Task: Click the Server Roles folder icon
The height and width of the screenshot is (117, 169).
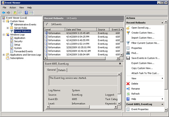Action: pos(11,28)
